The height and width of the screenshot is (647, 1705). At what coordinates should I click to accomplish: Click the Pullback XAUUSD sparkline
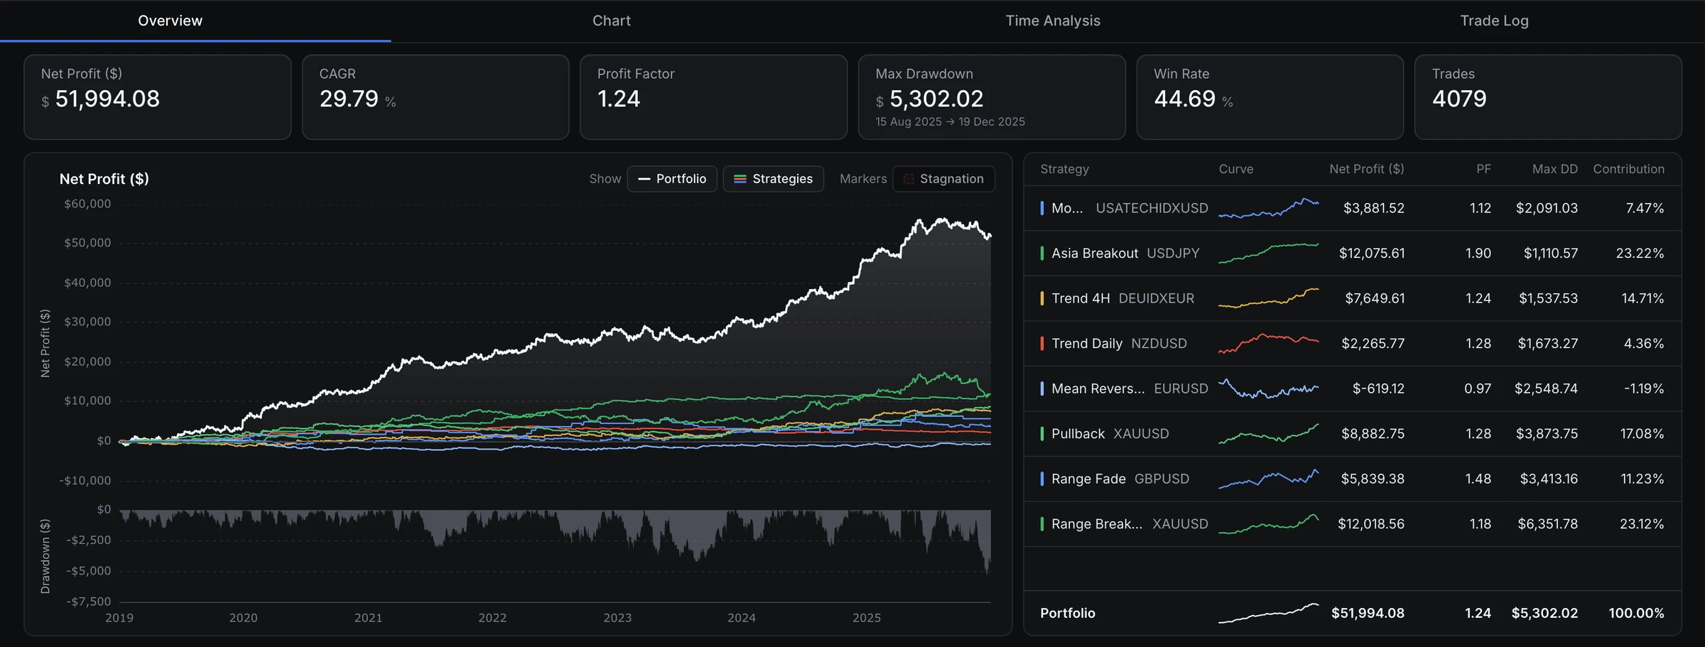tap(1268, 433)
